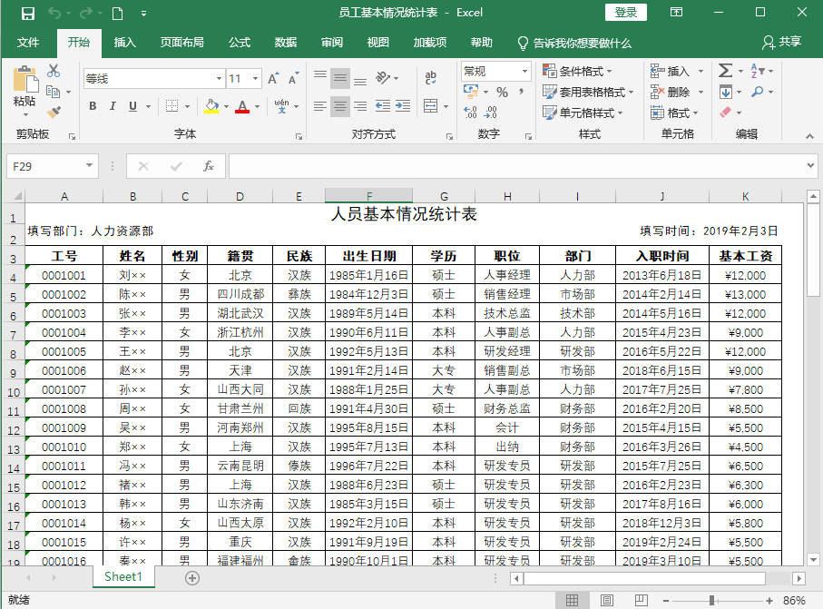Save the workbook using the floppy icon

[x=27, y=13]
